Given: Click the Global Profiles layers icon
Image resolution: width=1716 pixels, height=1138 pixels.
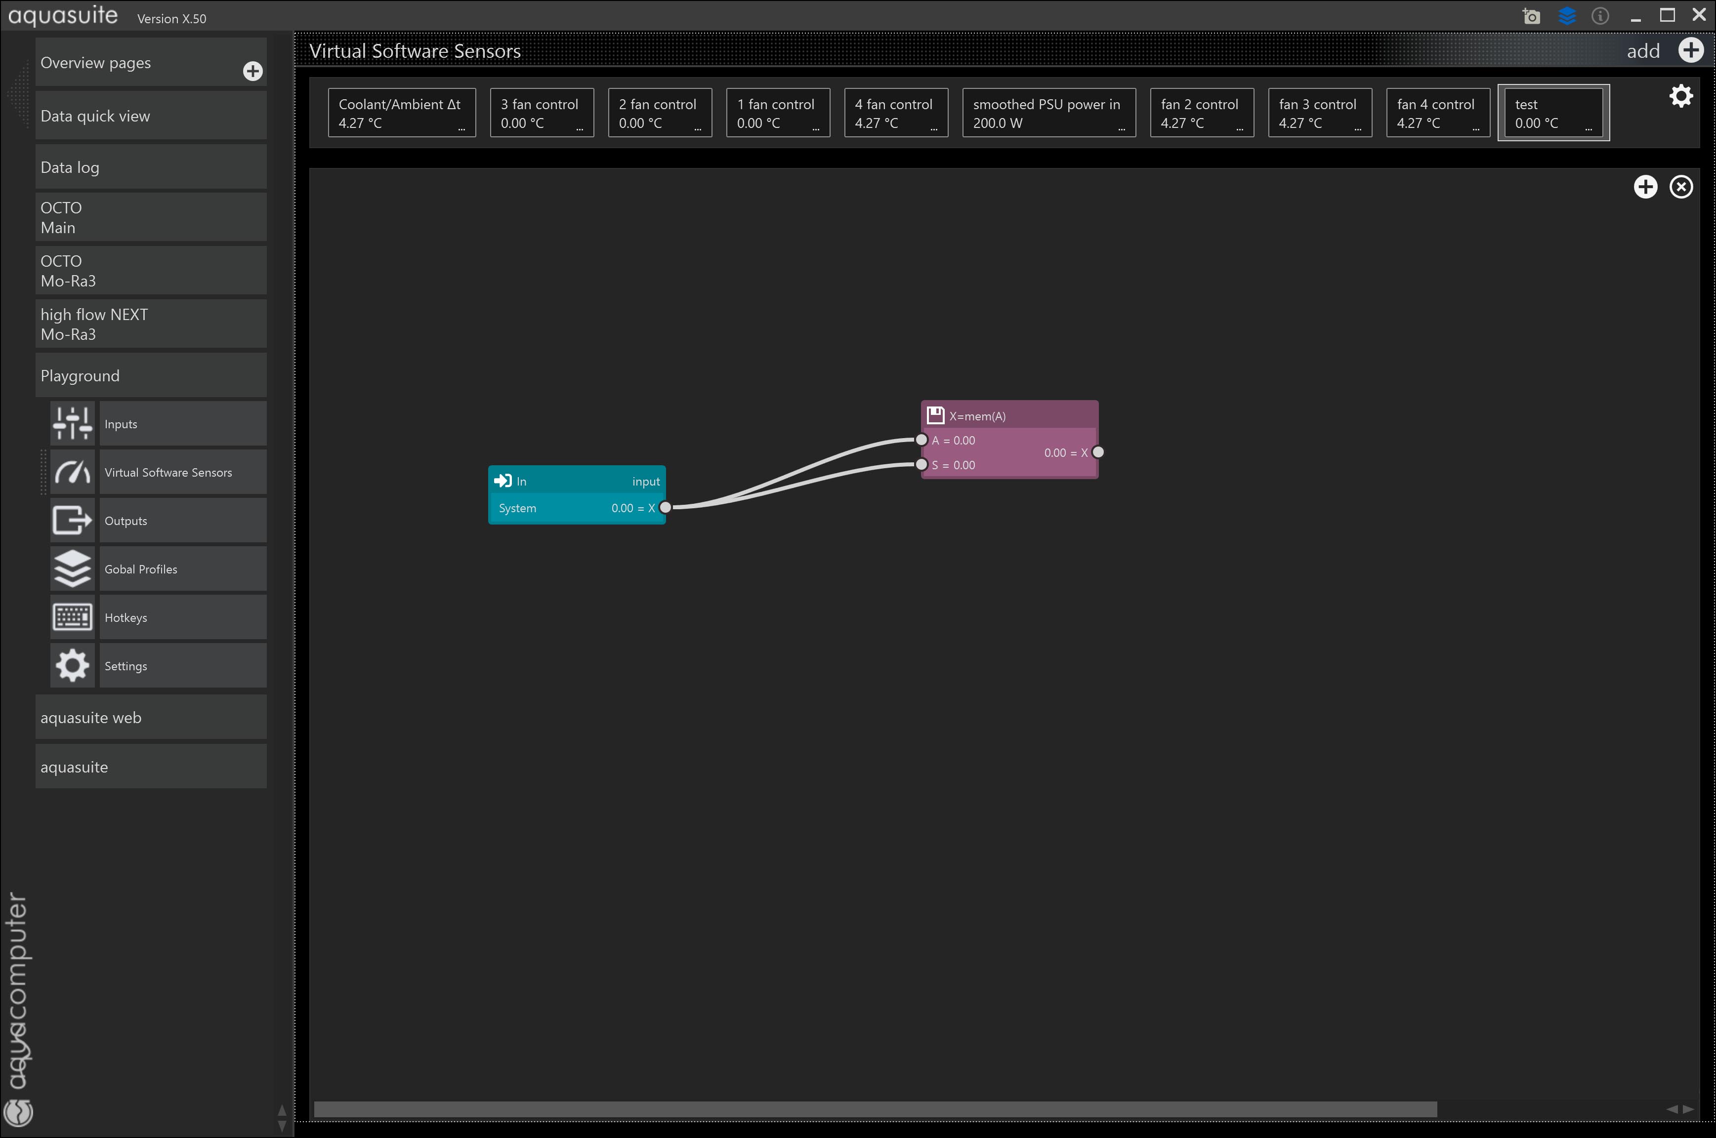Looking at the screenshot, I should click(x=72, y=569).
